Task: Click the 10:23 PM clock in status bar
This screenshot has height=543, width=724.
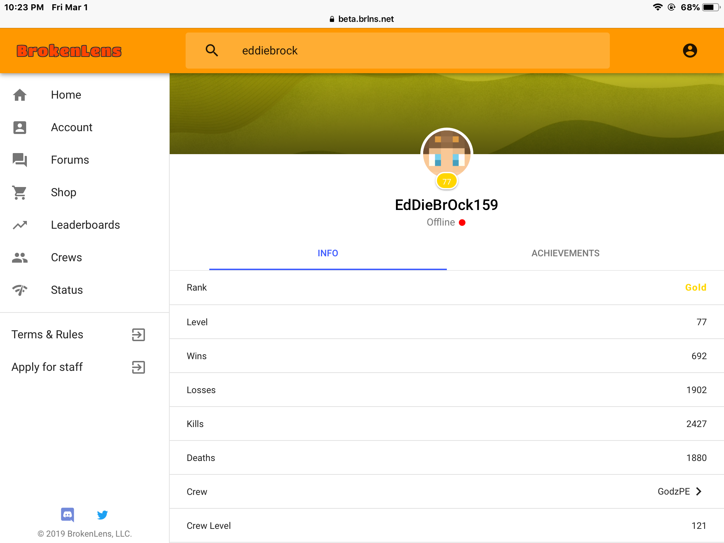Action: click(x=24, y=7)
